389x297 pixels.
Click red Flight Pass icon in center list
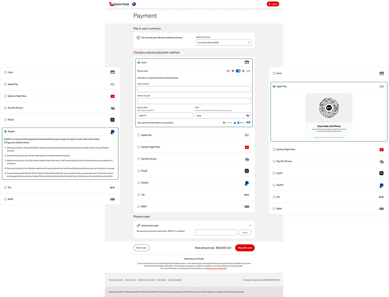pyautogui.click(x=247, y=147)
